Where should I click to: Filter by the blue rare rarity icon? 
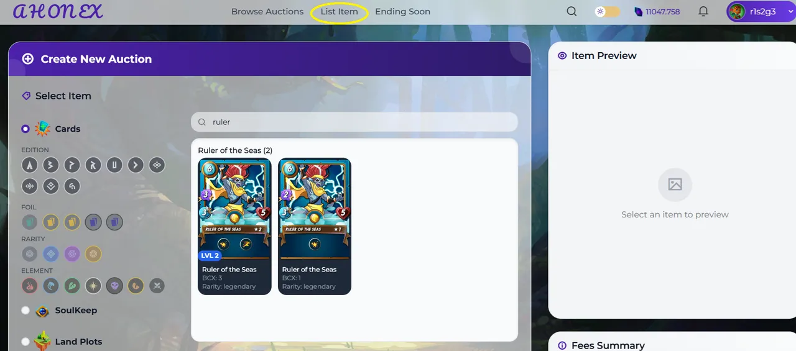pyautogui.click(x=51, y=253)
